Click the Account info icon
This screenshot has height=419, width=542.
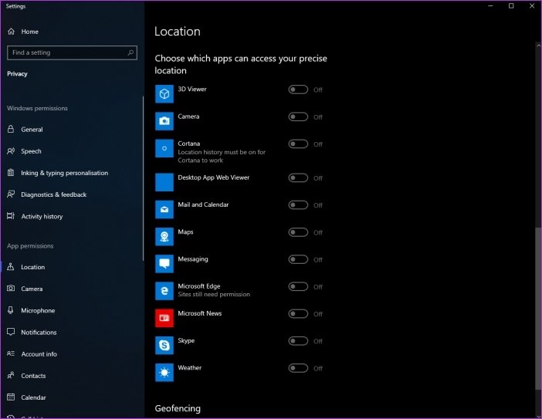pyautogui.click(x=11, y=353)
